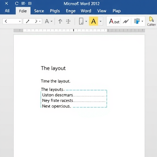Click the yellow highlighted A button
This screenshot has height=157, width=157.
(x=94, y=21)
